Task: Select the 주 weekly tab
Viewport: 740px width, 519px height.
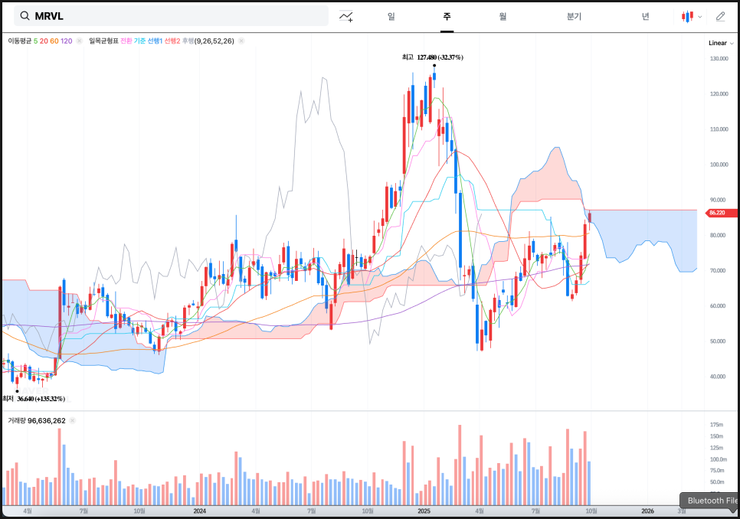Action: click(447, 16)
